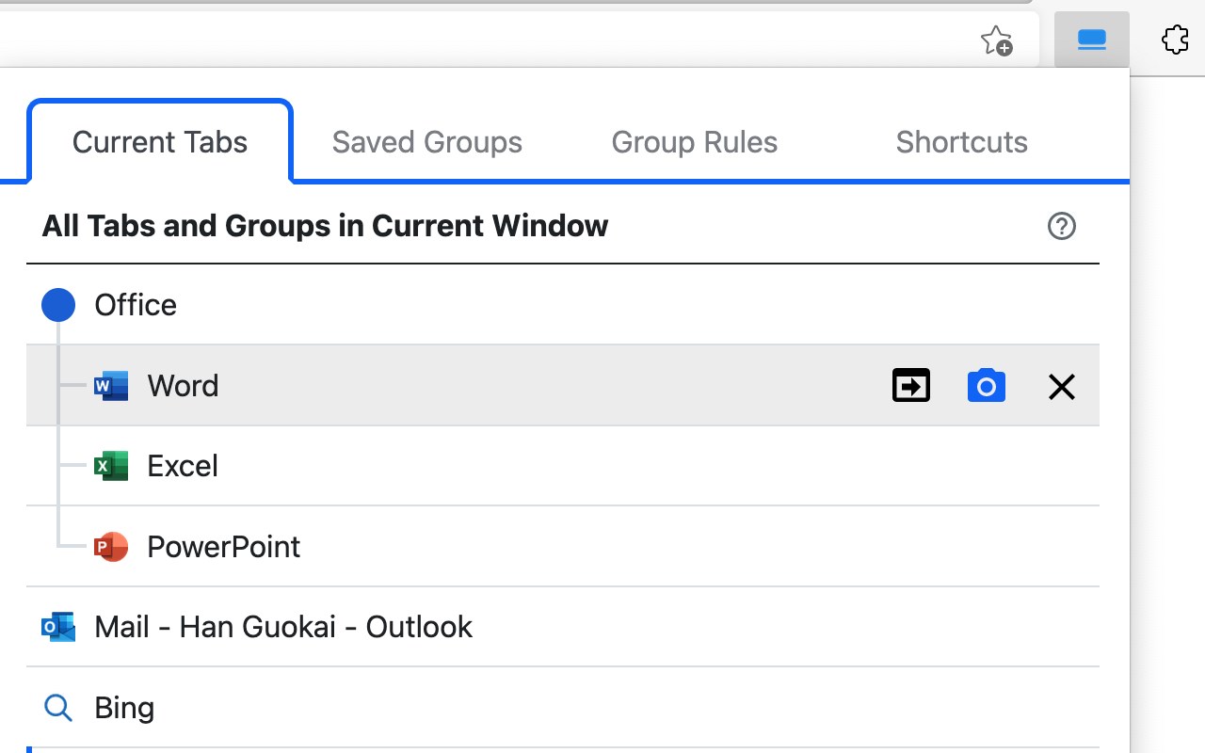Click the blue Office group color dot
Viewport: 1205px width, 753px height.
pyautogui.click(x=58, y=305)
